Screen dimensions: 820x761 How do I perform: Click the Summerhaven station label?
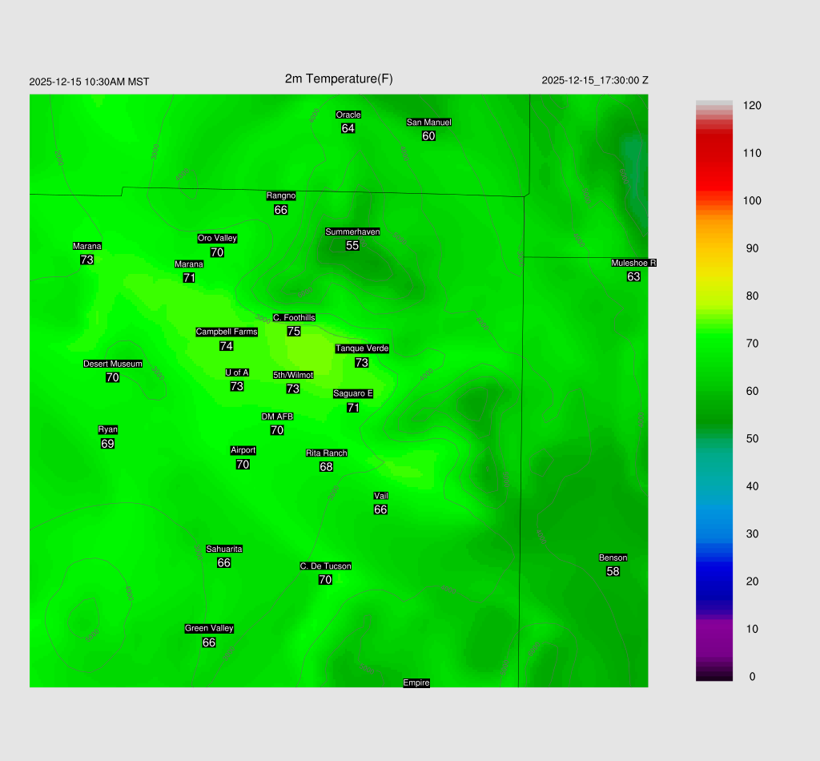352,232
